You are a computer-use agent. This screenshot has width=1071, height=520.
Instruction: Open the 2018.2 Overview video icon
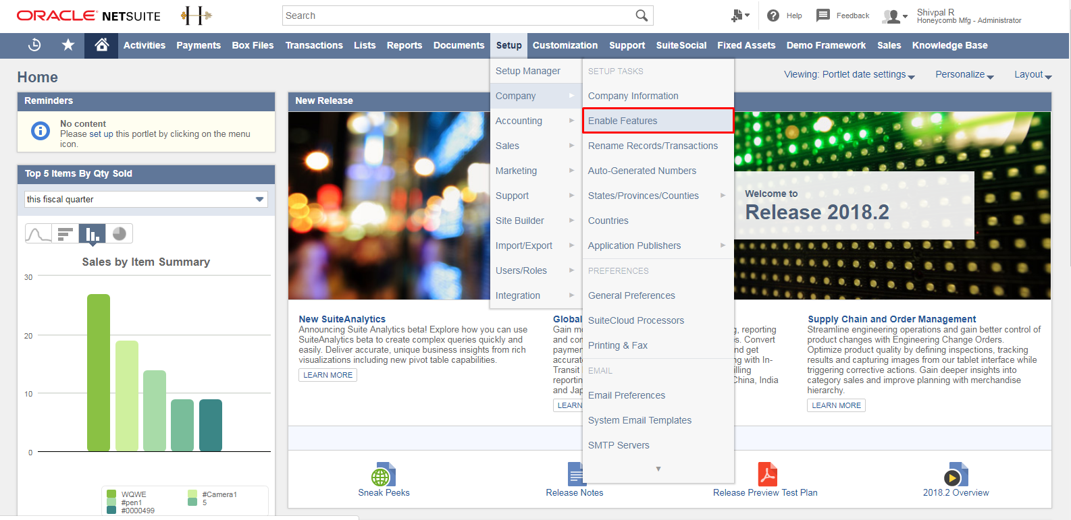[956, 475]
